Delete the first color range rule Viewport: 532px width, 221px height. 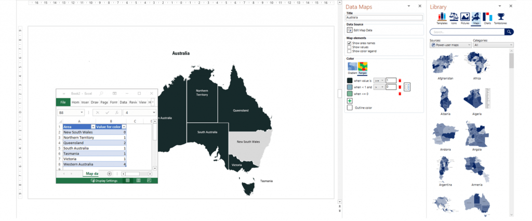pyautogui.click(x=400, y=80)
